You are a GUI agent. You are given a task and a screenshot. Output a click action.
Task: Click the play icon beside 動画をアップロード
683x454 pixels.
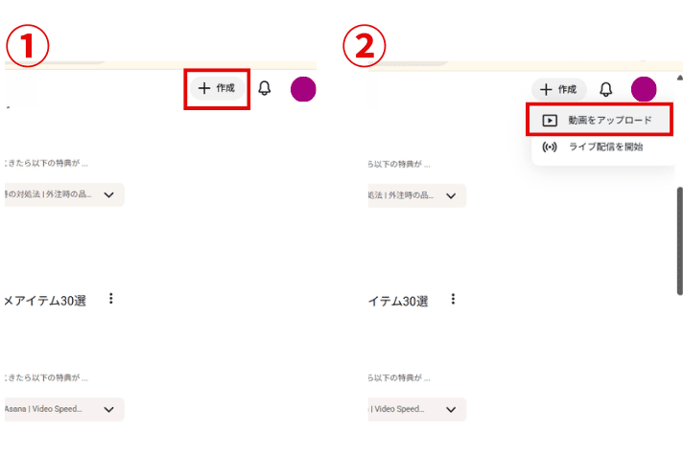550,121
